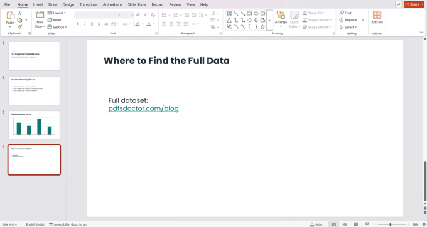Align text right
The height and width of the screenshot is (227, 427).
point(178,24)
